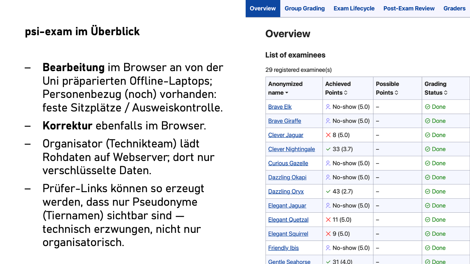Sort the Possible Points column

[x=397, y=93]
